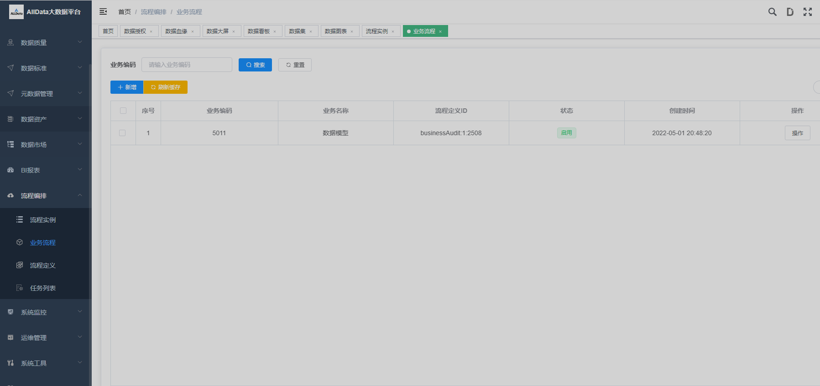Expand the 数据质量 sidebar menu
820x386 pixels.
[46, 43]
